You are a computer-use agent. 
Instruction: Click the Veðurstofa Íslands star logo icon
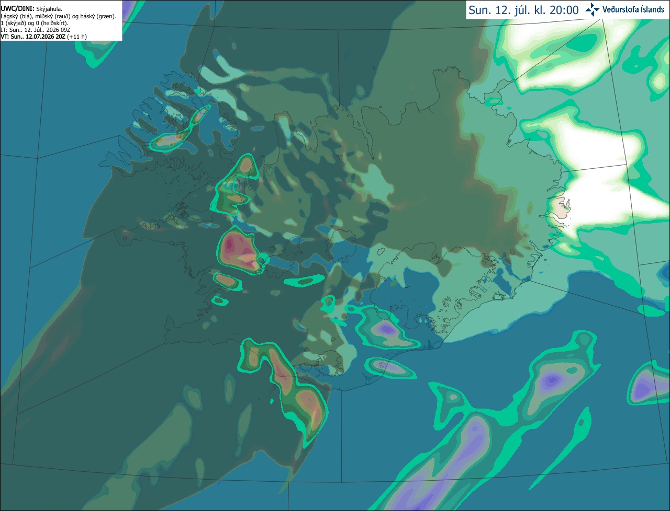point(593,9)
